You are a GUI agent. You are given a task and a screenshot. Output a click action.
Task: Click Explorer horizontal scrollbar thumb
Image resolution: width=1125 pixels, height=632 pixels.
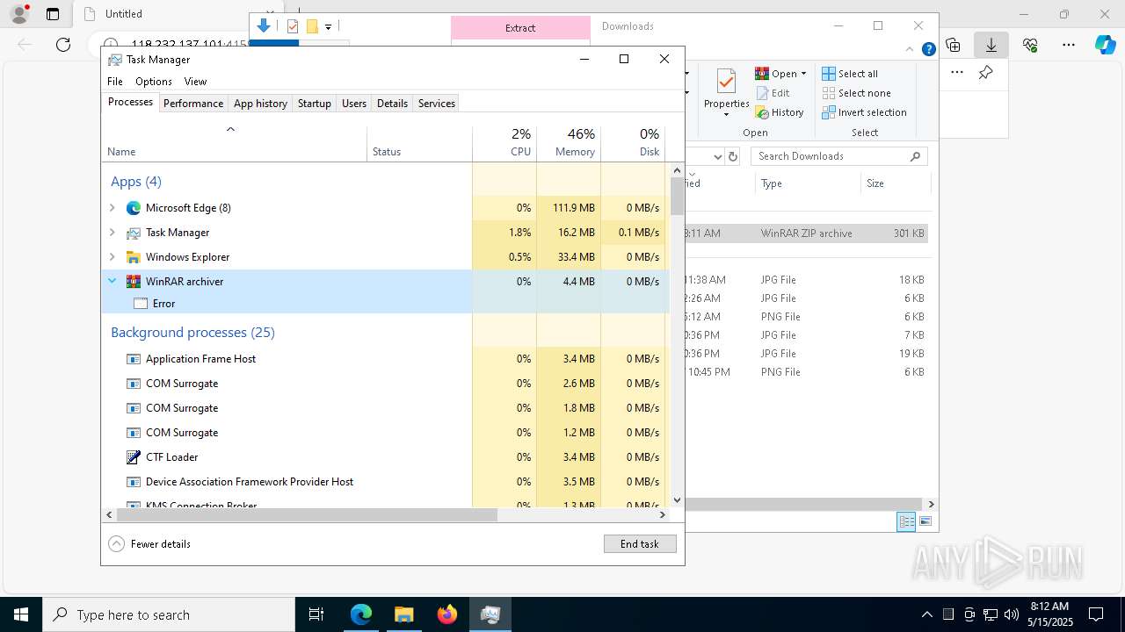coord(803,504)
